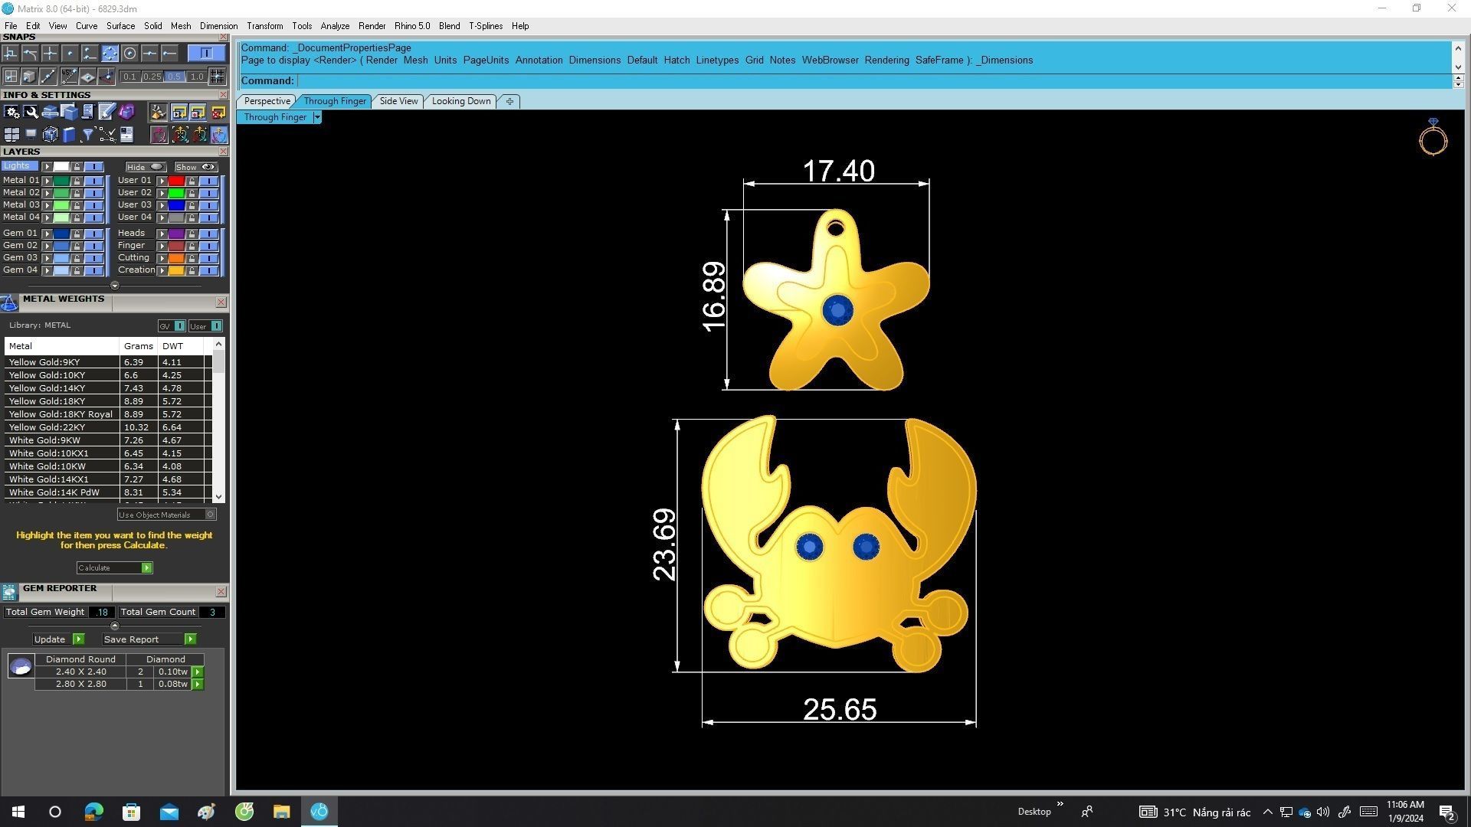1471x827 pixels.
Task: Toggle Use Object Materials option
Action: point(167,515)
